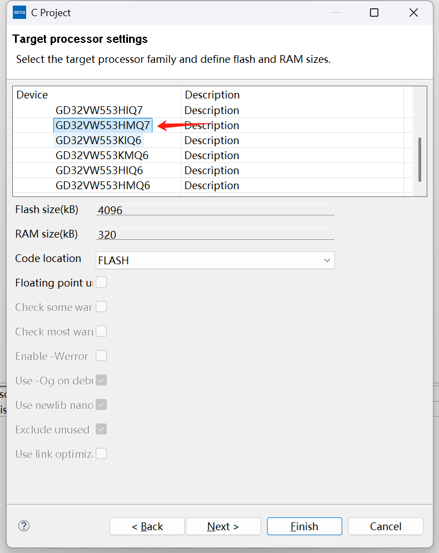Toggle the Use newlib nano checkbox
This screenshot has height=553, width=439.
[x=101, y=405]
